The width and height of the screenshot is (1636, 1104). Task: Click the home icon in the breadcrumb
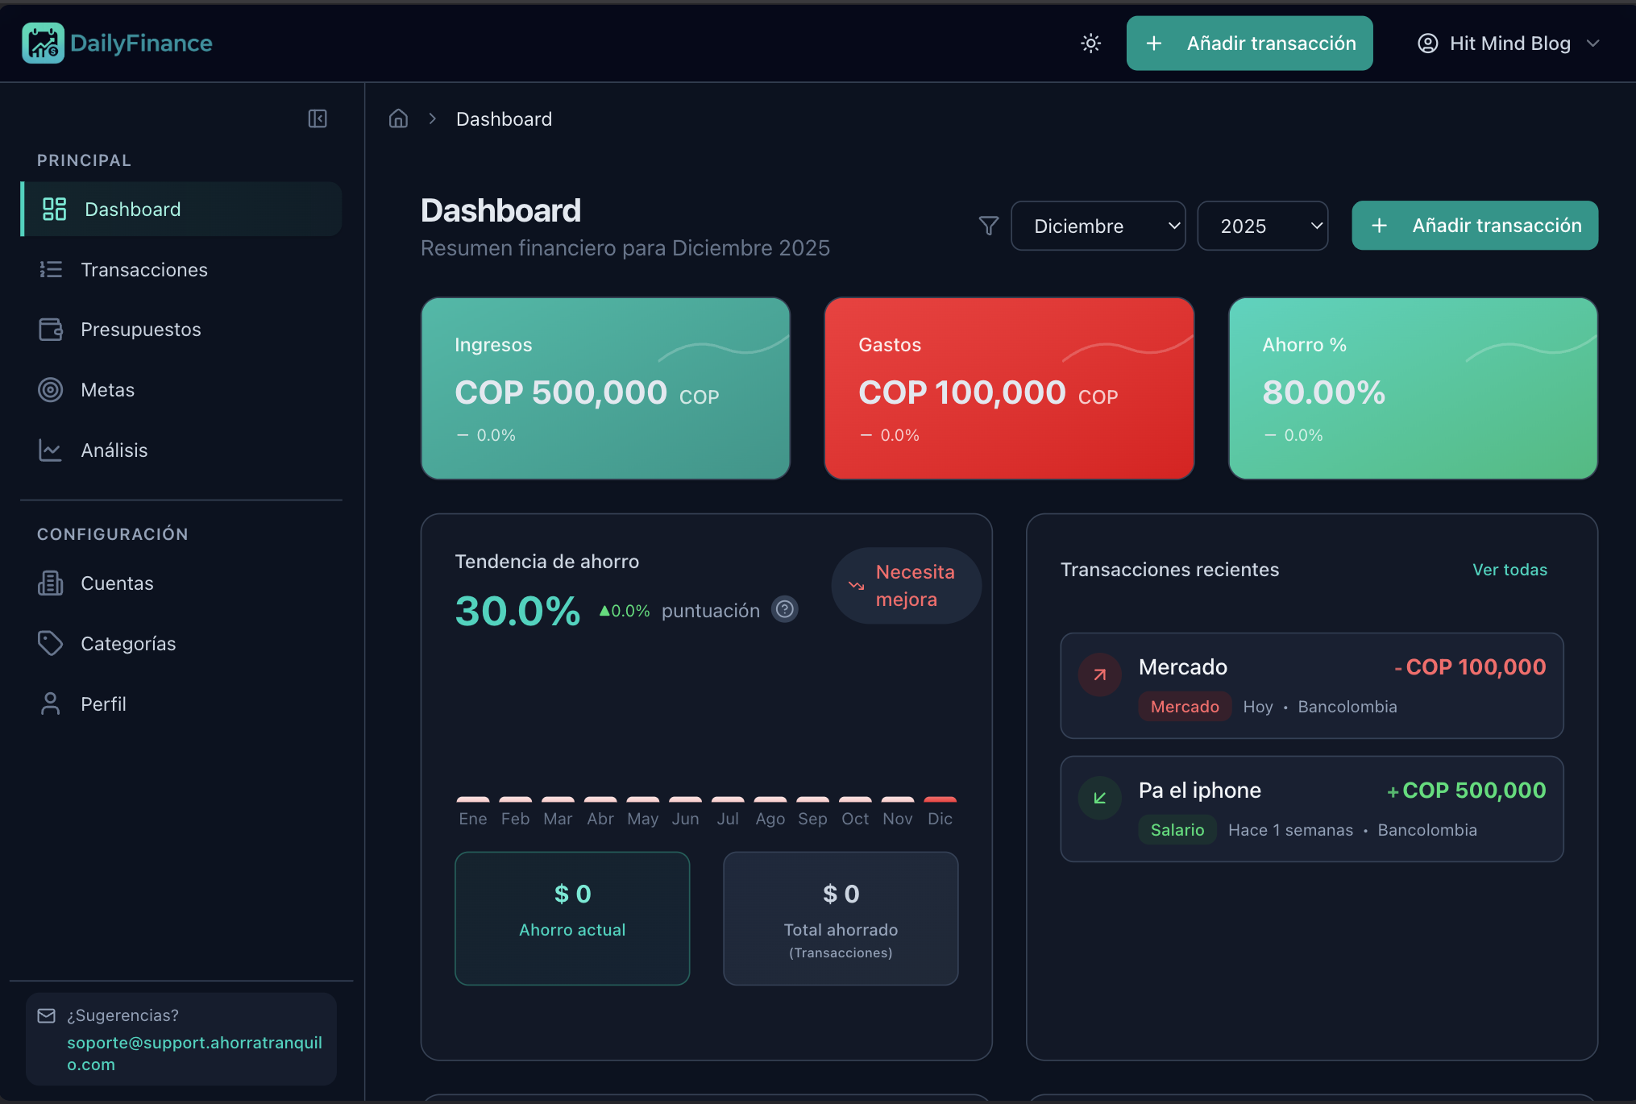[397, 118]
